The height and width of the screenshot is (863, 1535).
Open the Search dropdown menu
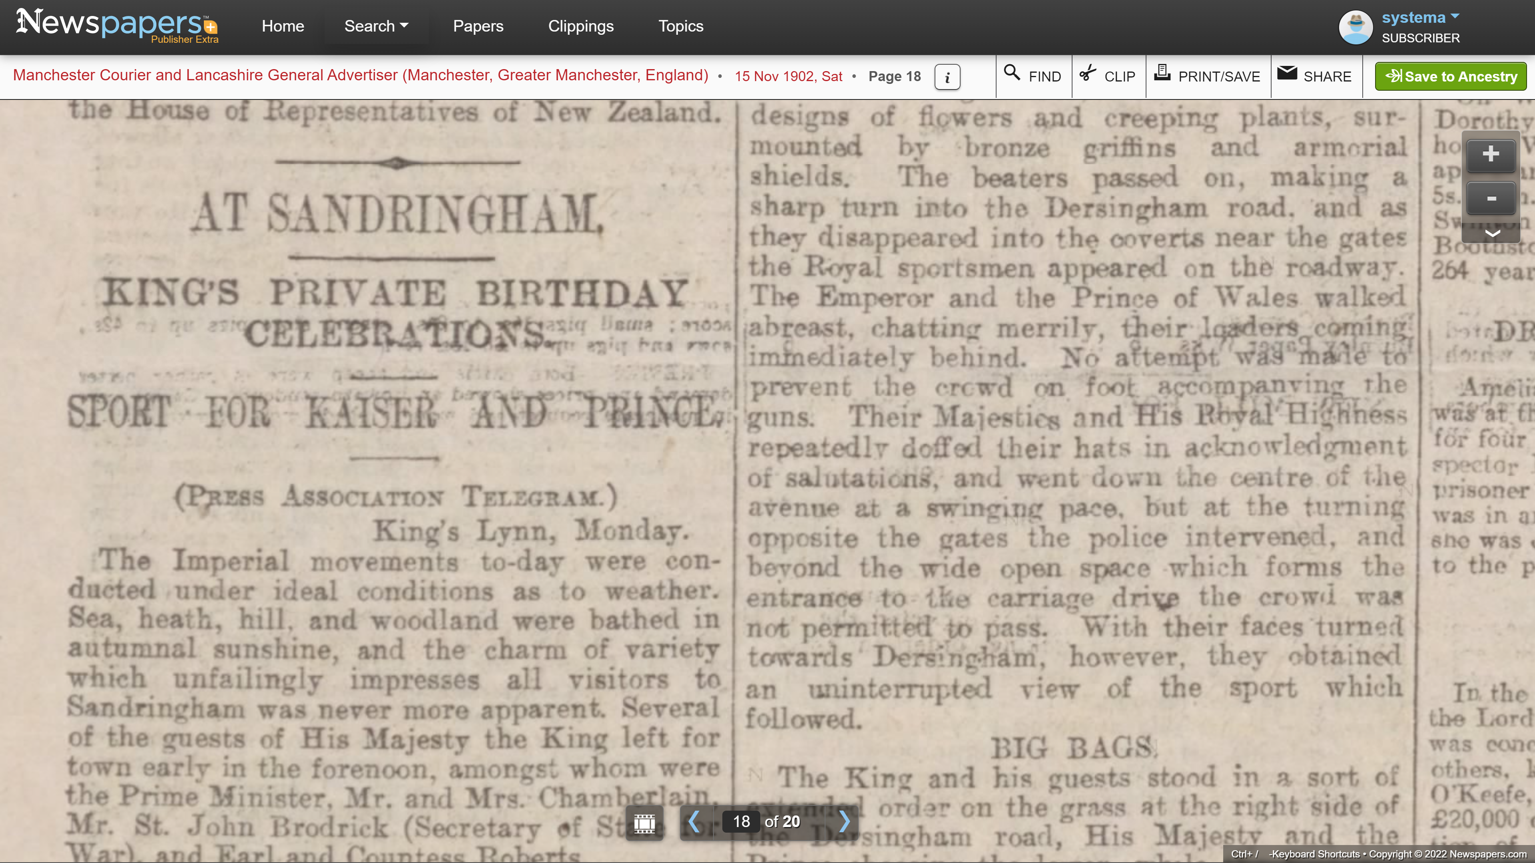(376, 26)
